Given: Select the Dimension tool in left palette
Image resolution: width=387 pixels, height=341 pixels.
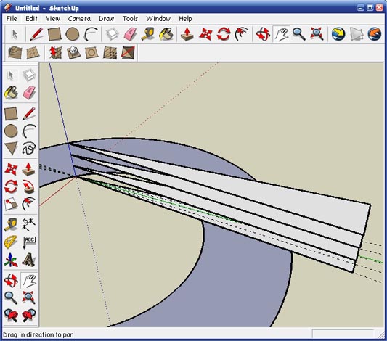Looking at the screenshot, I should click(x=29, y=224).
